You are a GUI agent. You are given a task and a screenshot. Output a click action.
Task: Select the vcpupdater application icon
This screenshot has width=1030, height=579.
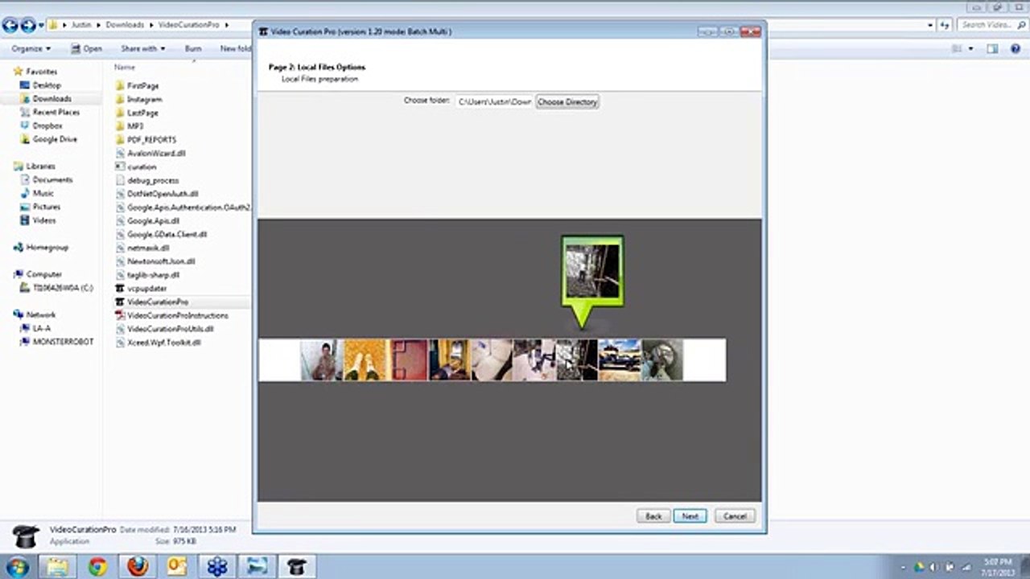120,288
